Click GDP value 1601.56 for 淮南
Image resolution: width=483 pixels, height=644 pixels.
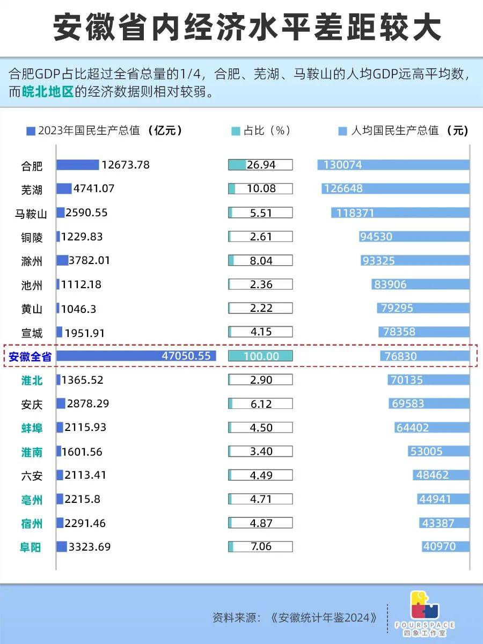(x=83, y=451)
